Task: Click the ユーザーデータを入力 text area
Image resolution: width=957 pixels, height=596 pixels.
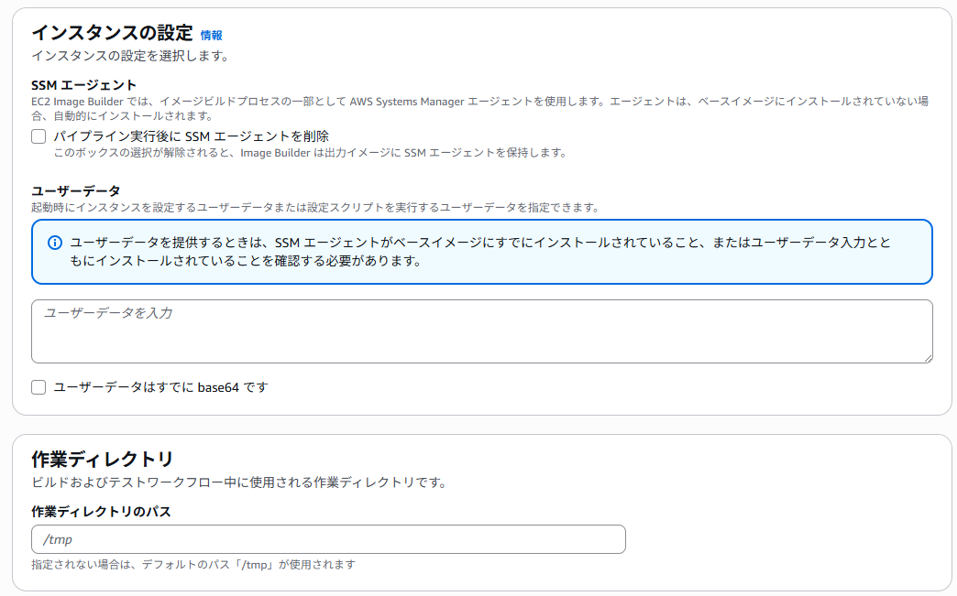Action: [x=481, y=331]
